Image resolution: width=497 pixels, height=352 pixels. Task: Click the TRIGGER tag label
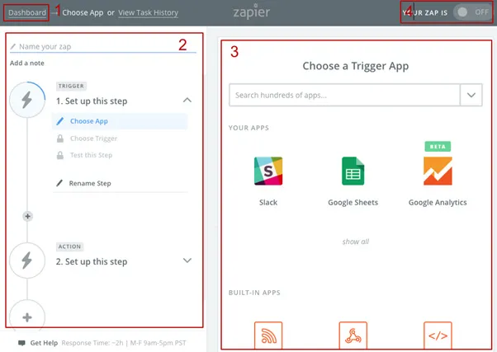[71, 86]
